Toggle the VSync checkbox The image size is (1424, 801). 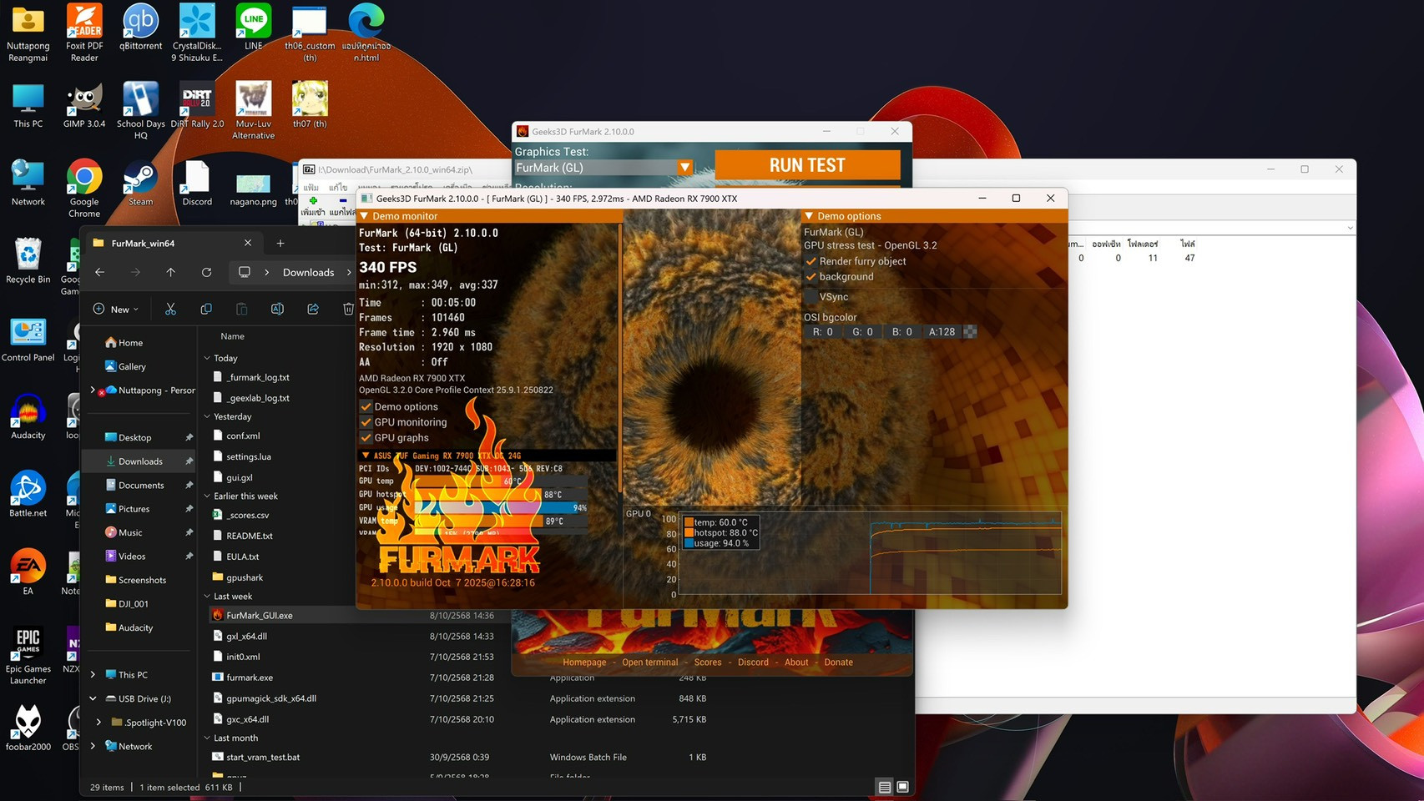pos(810,297)
